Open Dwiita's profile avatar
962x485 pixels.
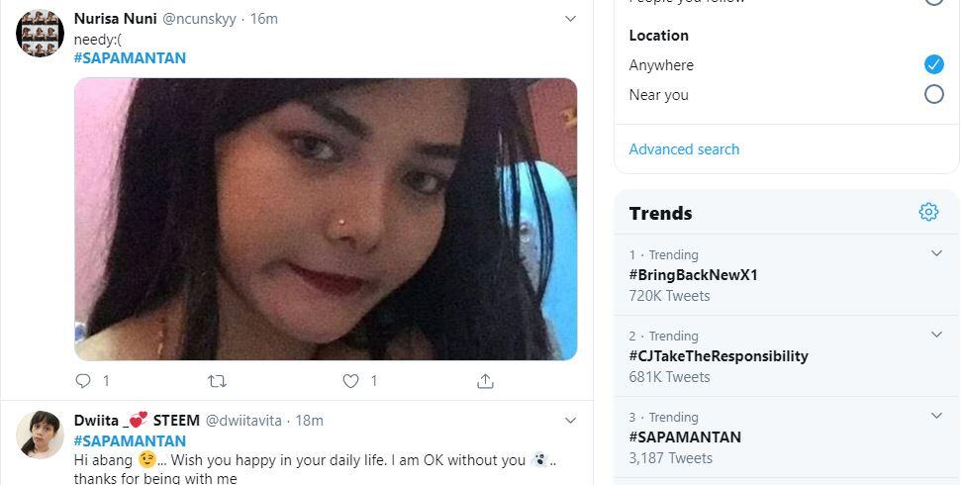40,435
